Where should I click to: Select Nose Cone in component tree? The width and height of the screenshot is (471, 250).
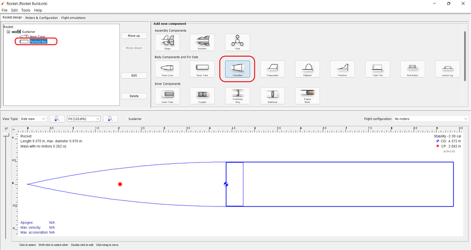[37, 37]
